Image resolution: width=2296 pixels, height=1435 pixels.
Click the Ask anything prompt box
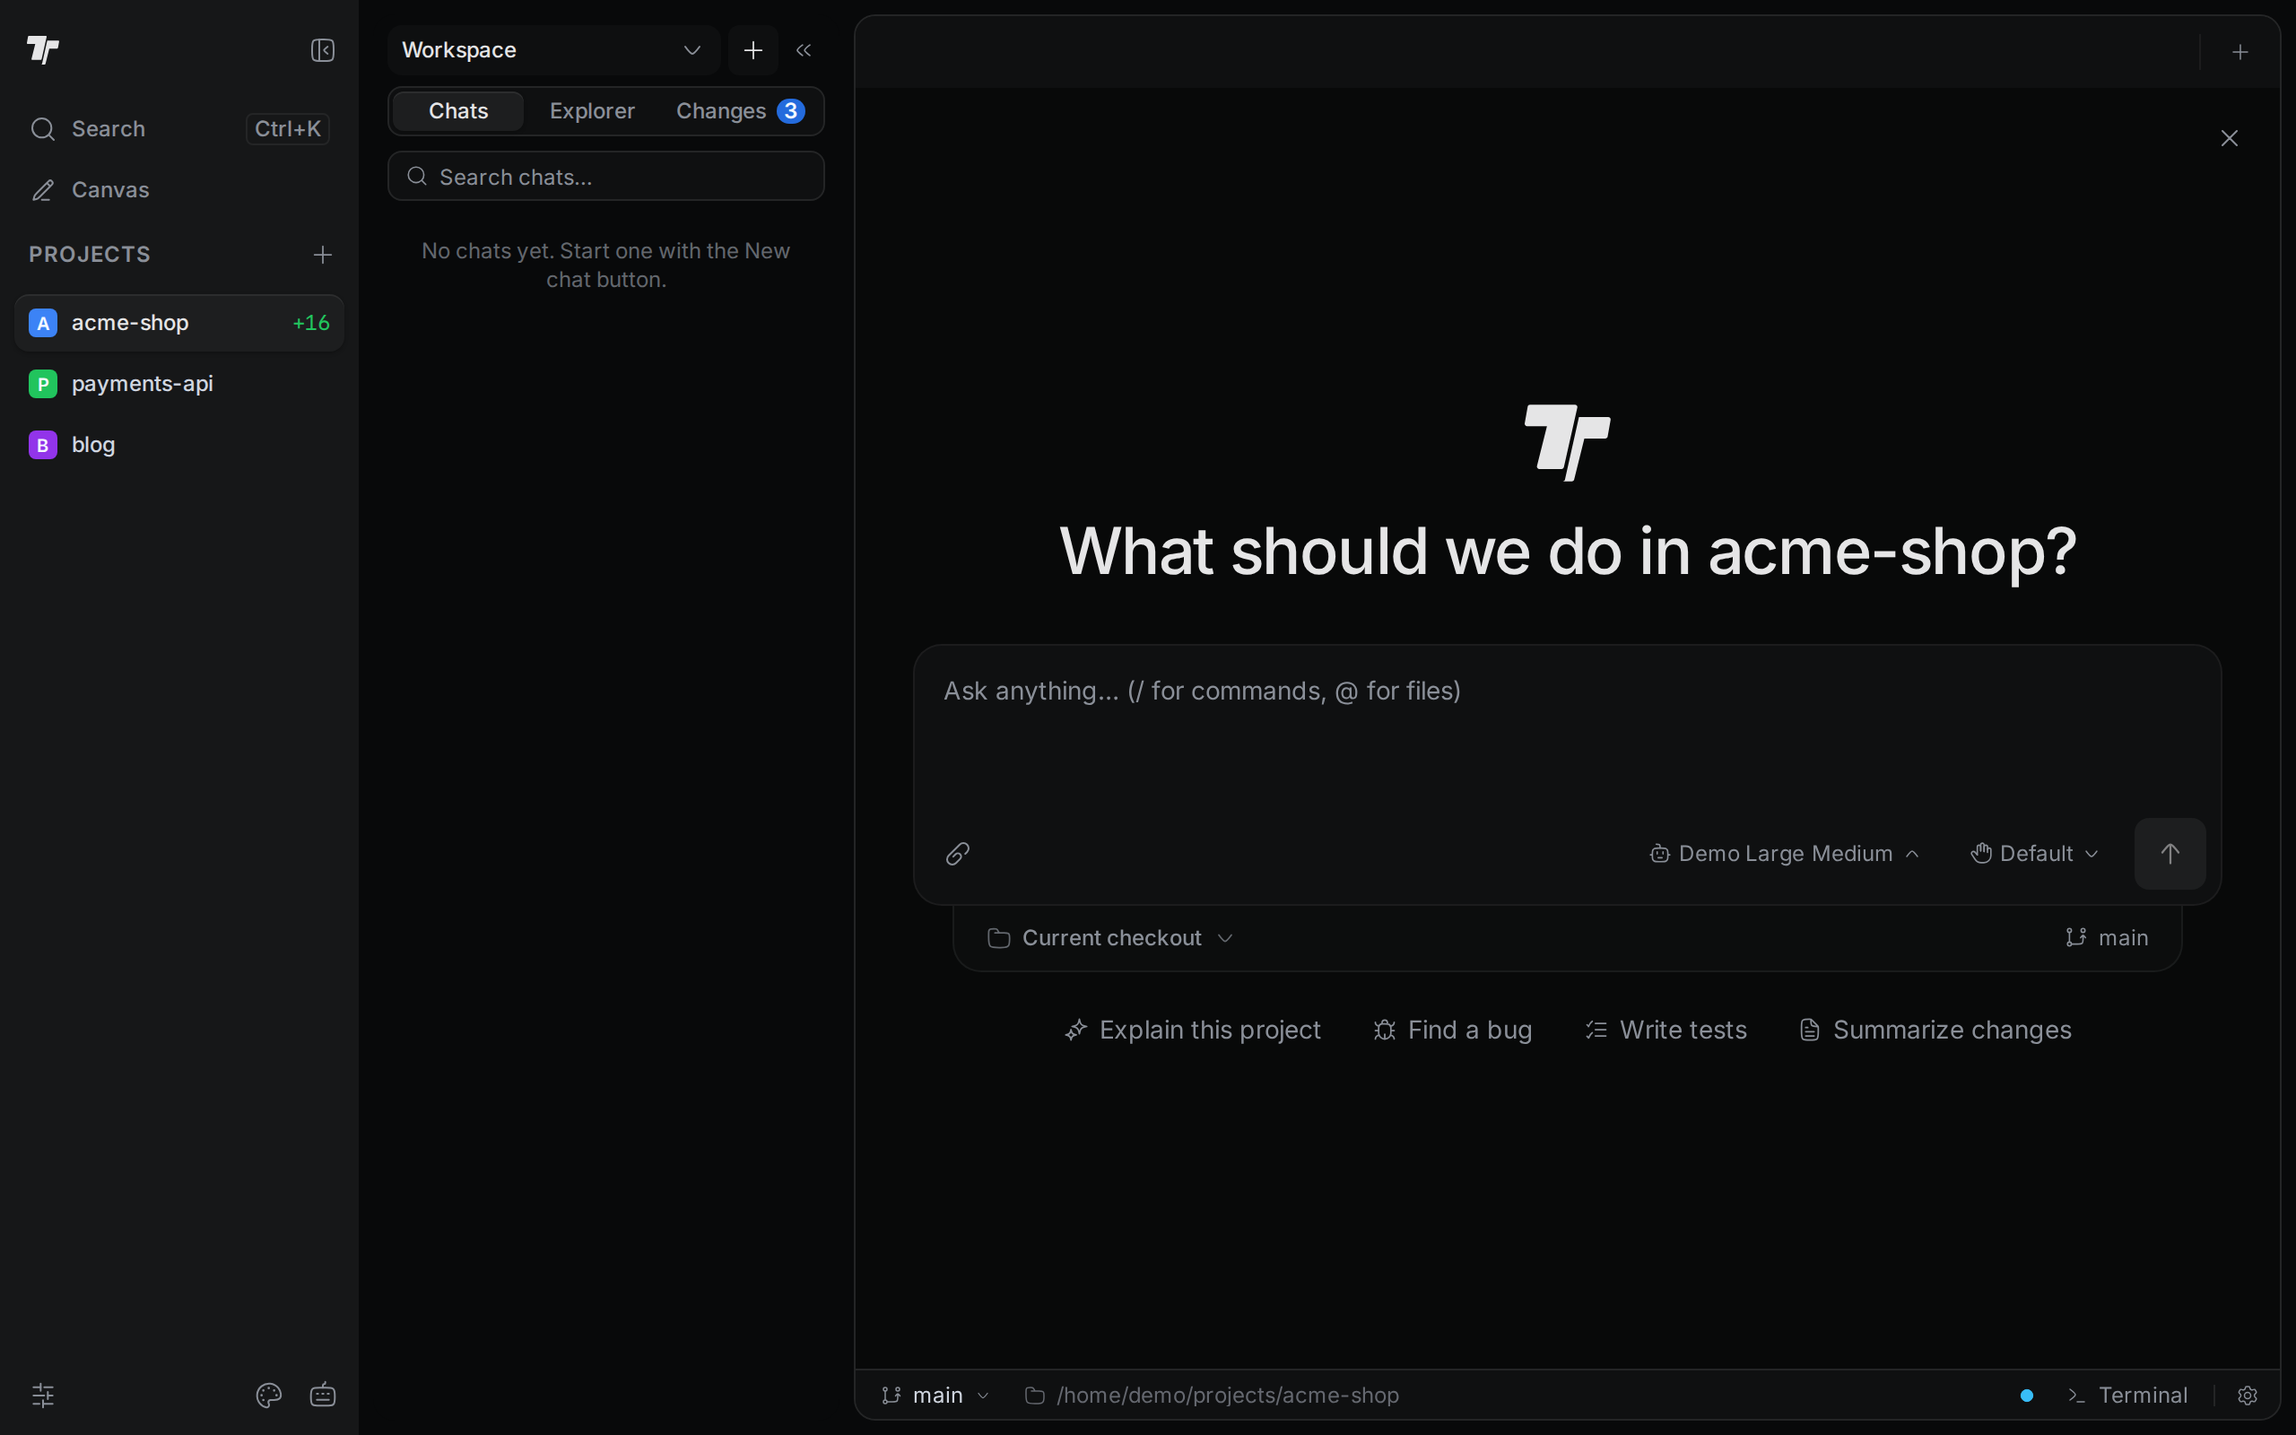pyautogui.click(x=1567, y=731)
